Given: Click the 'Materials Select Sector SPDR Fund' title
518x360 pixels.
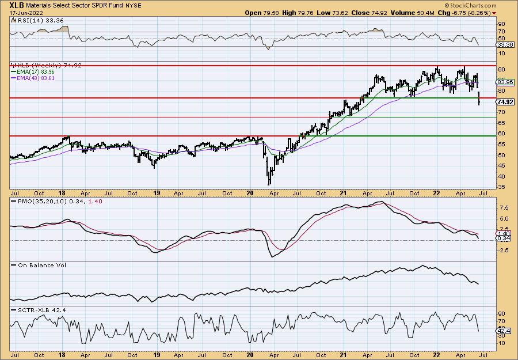Looking at the screenshot, I should (74, 6).
